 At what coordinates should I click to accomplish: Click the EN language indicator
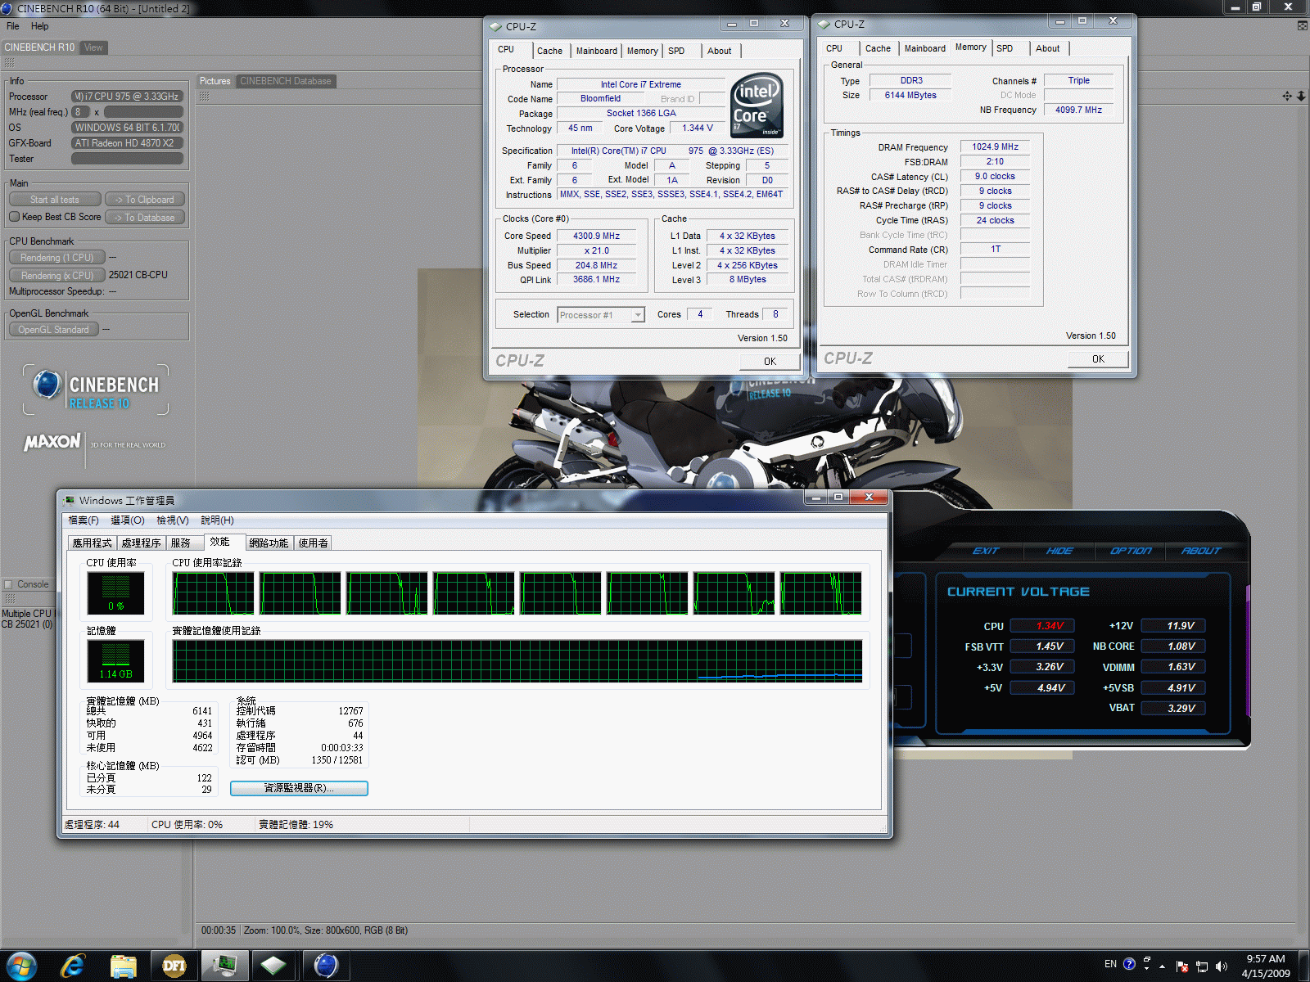1110,964
